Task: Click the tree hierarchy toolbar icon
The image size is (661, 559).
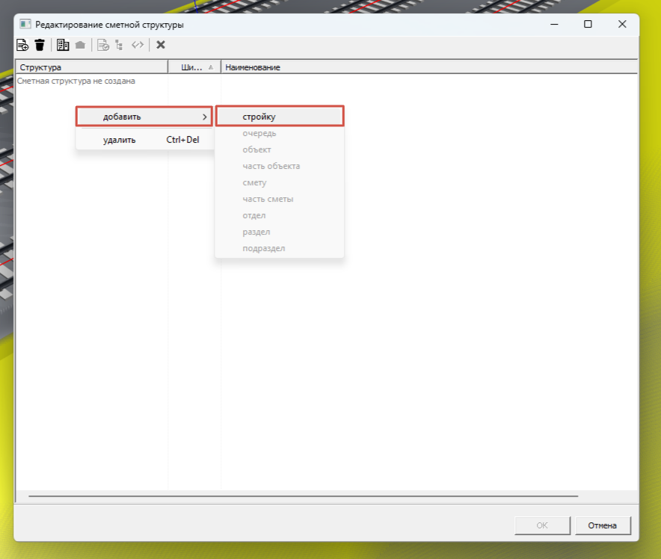Action: point(120,45)
